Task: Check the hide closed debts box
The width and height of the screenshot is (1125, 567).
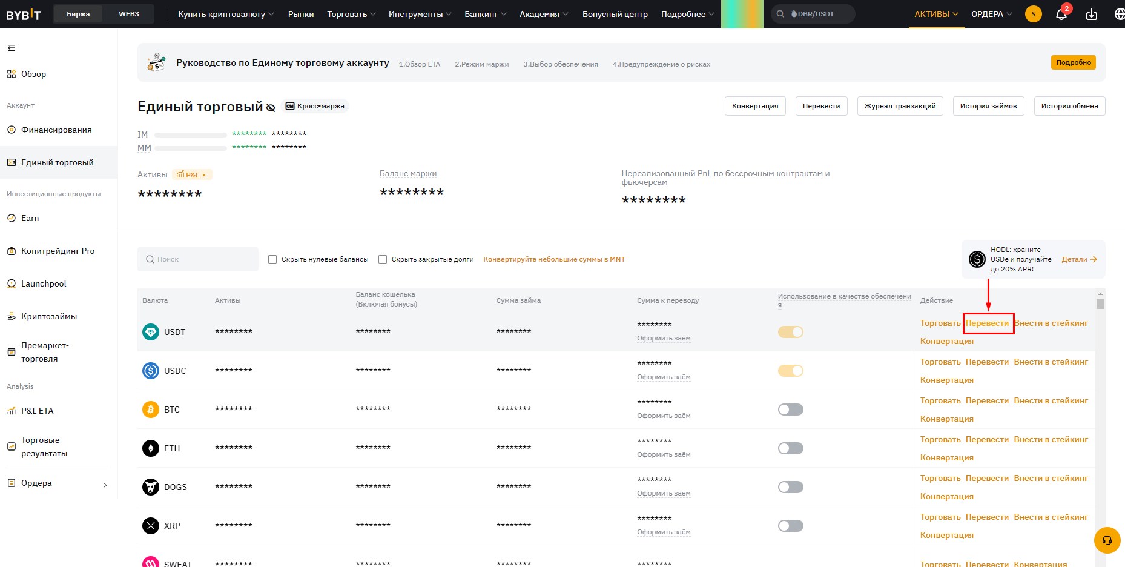Action: [383, 259]
